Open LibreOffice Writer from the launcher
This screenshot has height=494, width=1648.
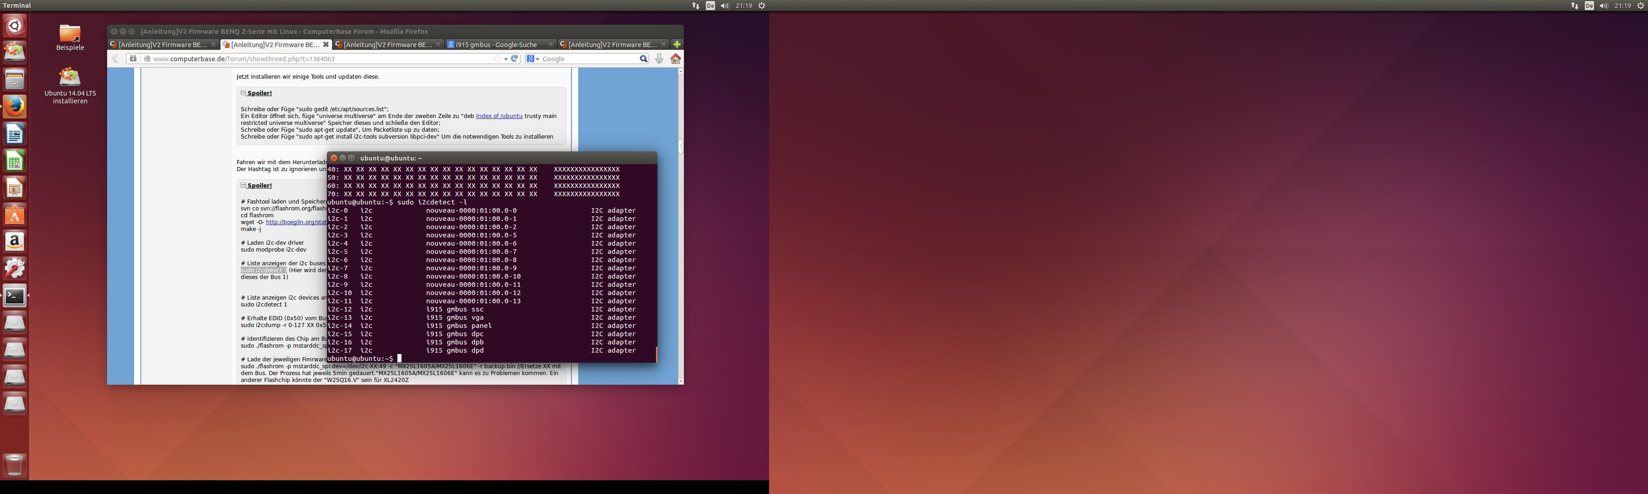pos(15,134)
